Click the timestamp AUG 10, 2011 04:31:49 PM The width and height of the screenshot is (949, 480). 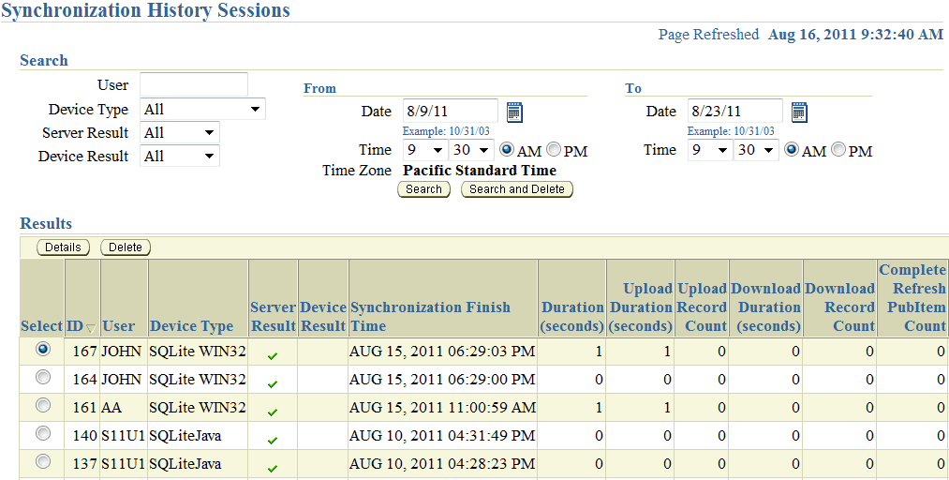point(442,435)
